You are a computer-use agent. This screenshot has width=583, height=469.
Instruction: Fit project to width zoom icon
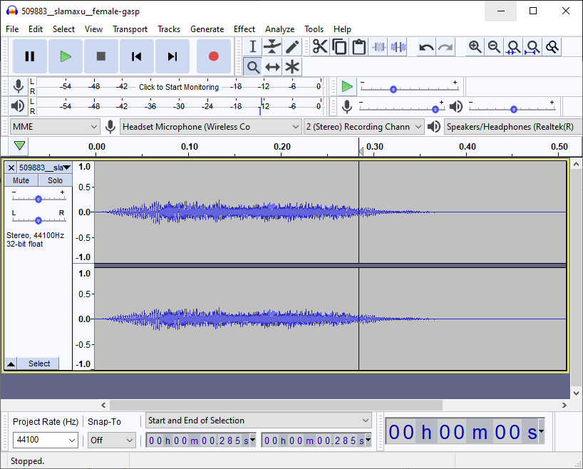[x=533, y=47]
